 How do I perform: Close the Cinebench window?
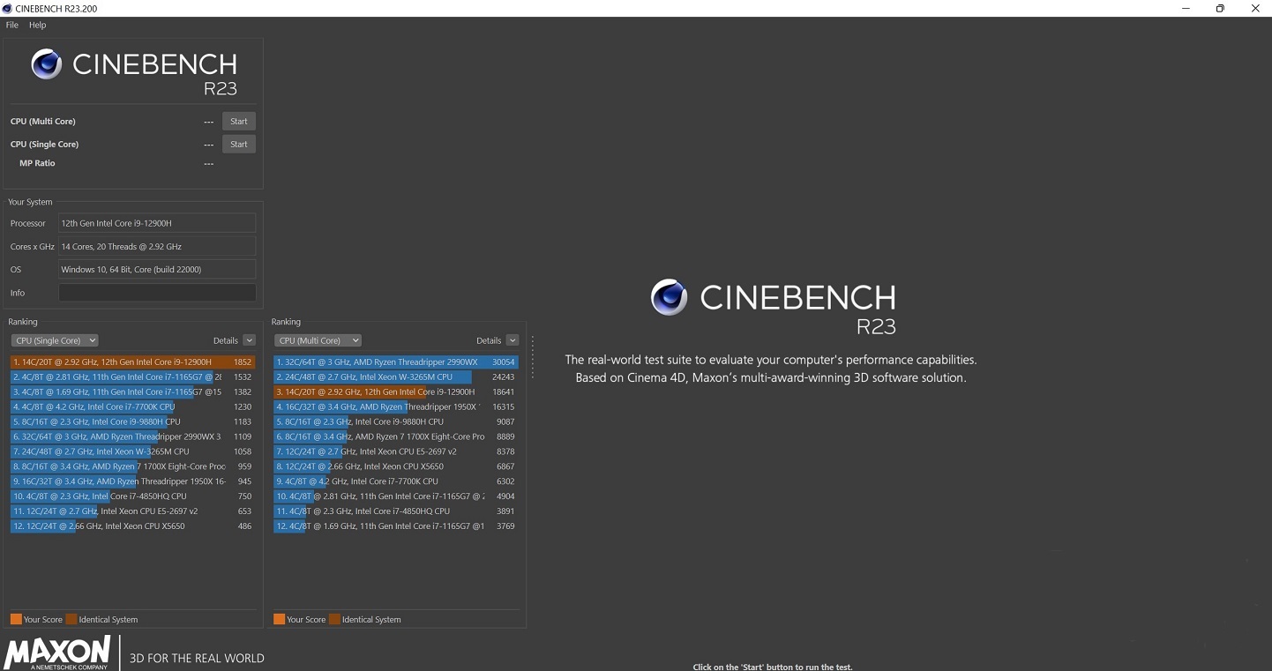1255,8
